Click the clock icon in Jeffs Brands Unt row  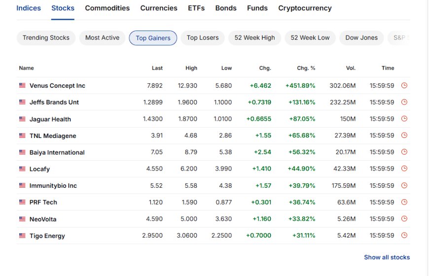[404, 102]
